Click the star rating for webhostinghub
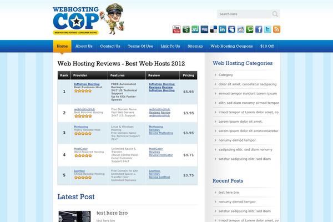 [83, 116]
